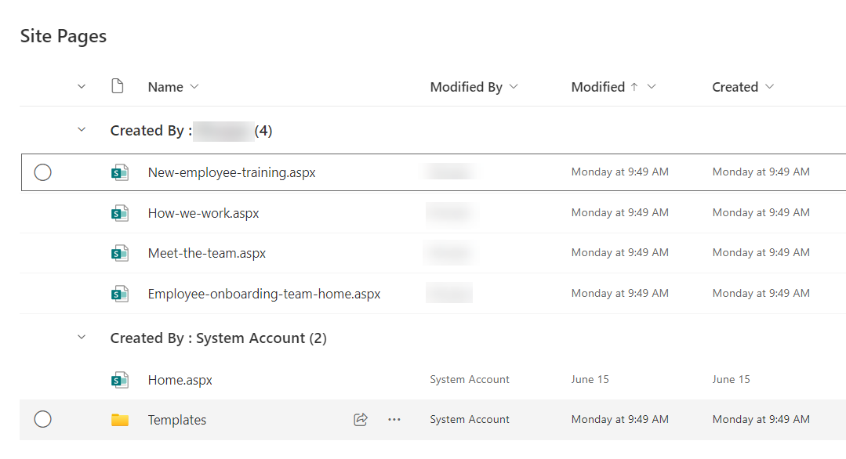Select the Templates row circle
This screenshot has width=846, height=459.
tap(43, 419)
